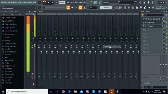Open the FILE menu
The width and height of the screenshot is (168, 94).
(x=2, y=2)
